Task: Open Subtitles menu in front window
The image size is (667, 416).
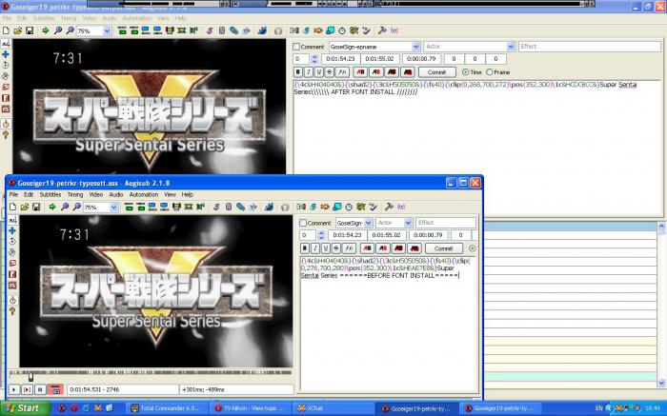Action: pos(51,194)
